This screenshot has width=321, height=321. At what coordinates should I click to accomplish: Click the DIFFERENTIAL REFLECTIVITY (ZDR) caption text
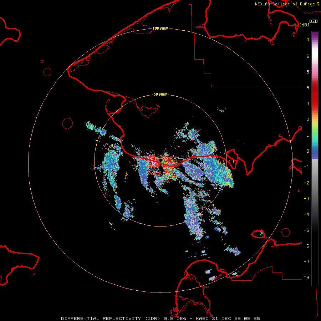pos(111,319)
